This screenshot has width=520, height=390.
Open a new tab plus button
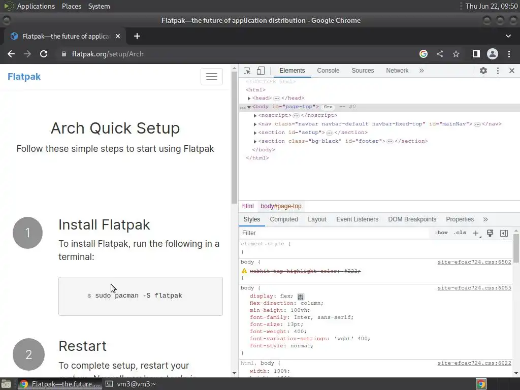click(x=137, y=36)
